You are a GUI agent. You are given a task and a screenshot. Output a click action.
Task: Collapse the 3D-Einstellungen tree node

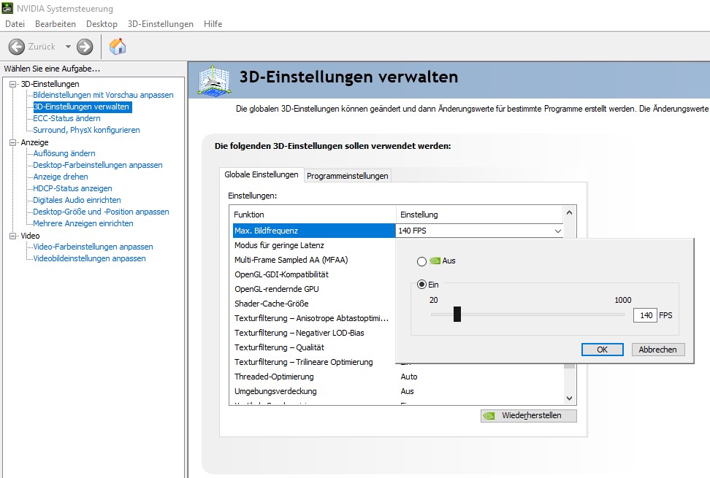pyautogui.click(x=12, y=84)
